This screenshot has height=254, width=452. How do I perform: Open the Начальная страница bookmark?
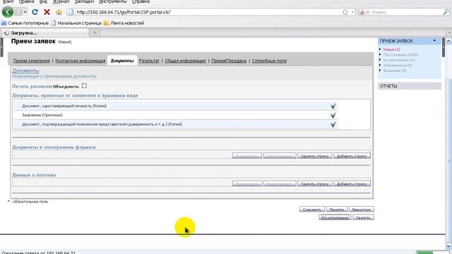[76, 23]
